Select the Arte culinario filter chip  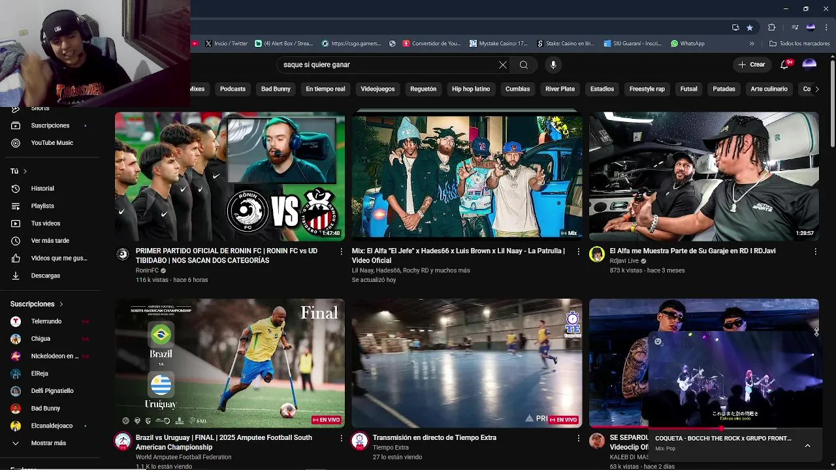point(769,89)
